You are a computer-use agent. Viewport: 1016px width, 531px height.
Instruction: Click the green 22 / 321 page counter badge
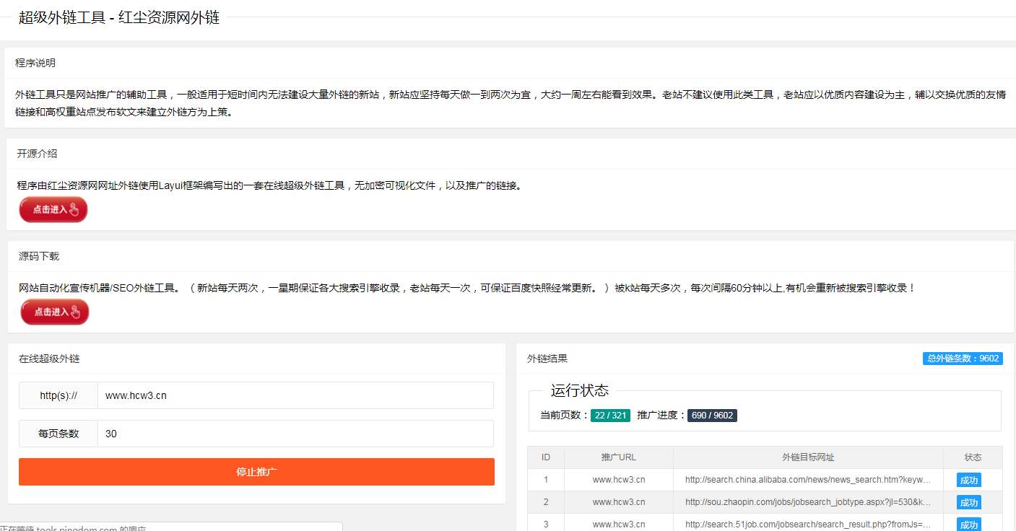[610, 416]
